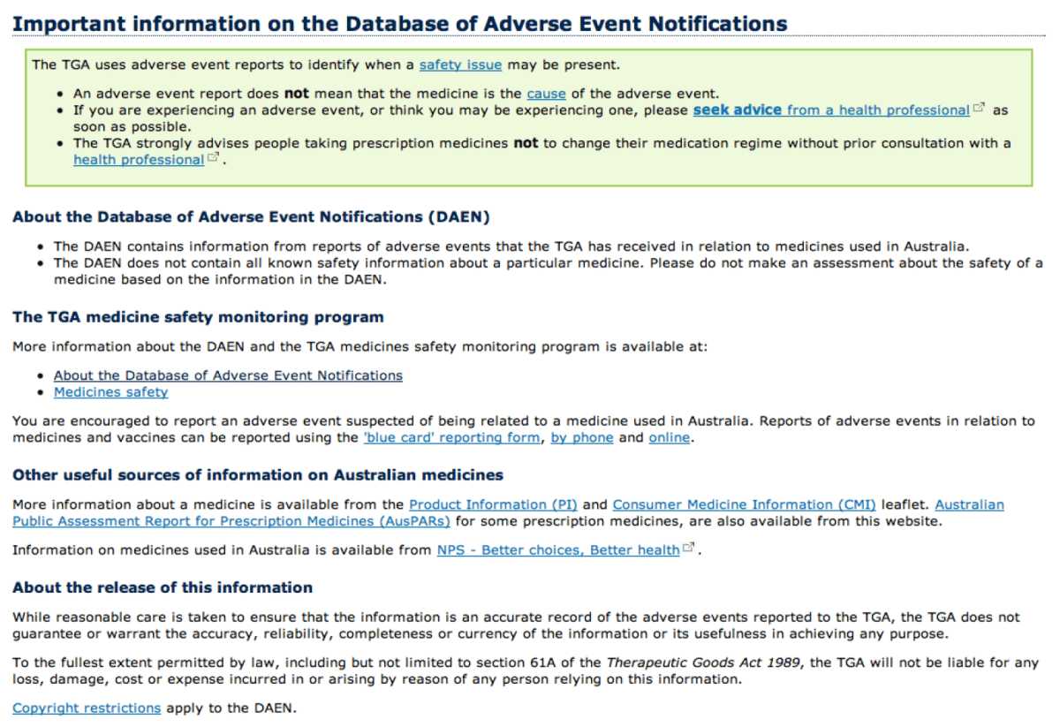This screenshot has height=727, width=1060.
Task: Click 'About the release of this information' heading
Action: 163,587
